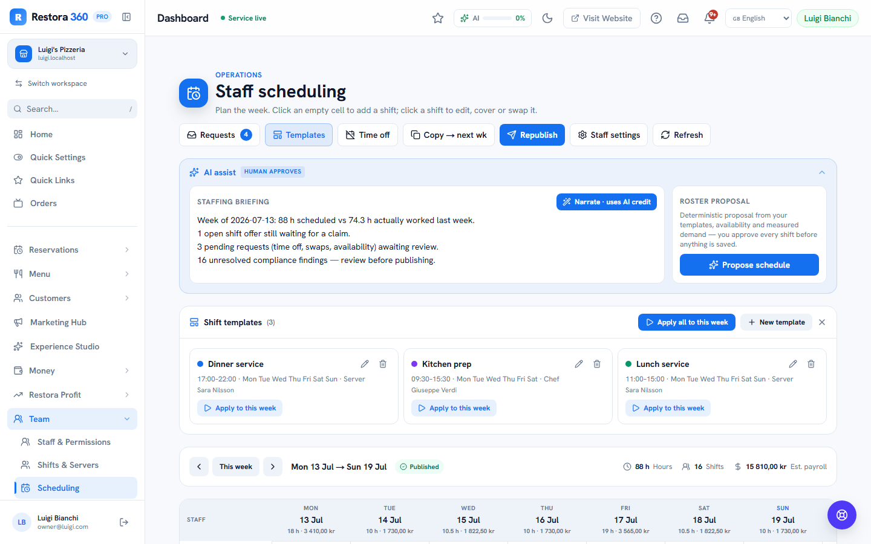The width and height of the screenshot is (871, 544).
Task: Delete the Lunch service template
Action: pyautogui.click(x=811, y=364)
